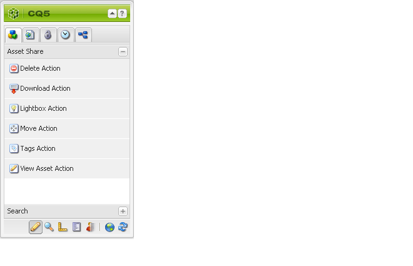The width and height of the screenshot is (413, 266).
Task: Reload the page with refresh arrows
Action: coord(123,227)
